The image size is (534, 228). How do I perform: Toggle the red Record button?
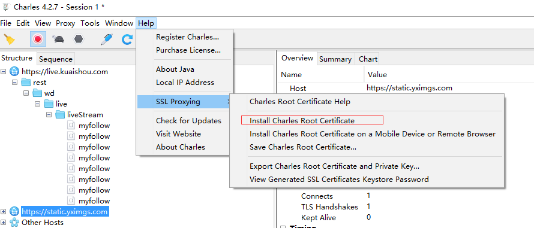tap(37, 39)
